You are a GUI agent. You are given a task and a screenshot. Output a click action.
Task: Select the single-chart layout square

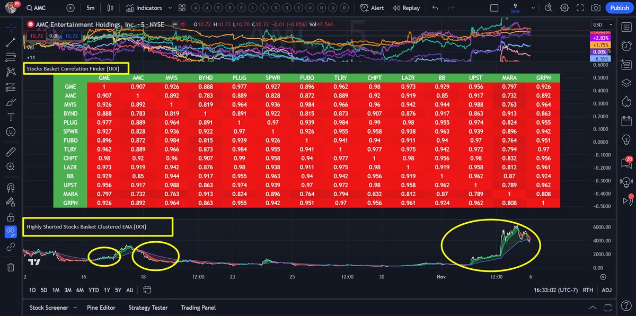coord(494,8)
